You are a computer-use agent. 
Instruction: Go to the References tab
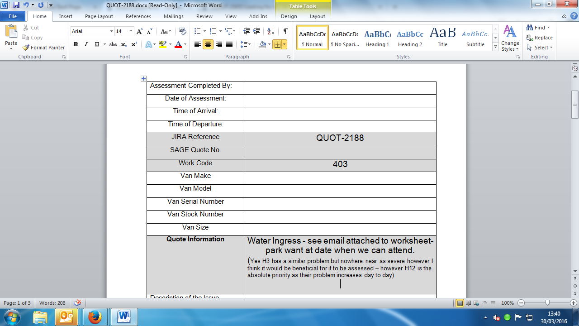click(x=138, y=16)
